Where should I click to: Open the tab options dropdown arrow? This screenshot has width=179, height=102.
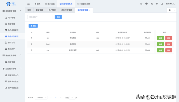click(175, 10)
